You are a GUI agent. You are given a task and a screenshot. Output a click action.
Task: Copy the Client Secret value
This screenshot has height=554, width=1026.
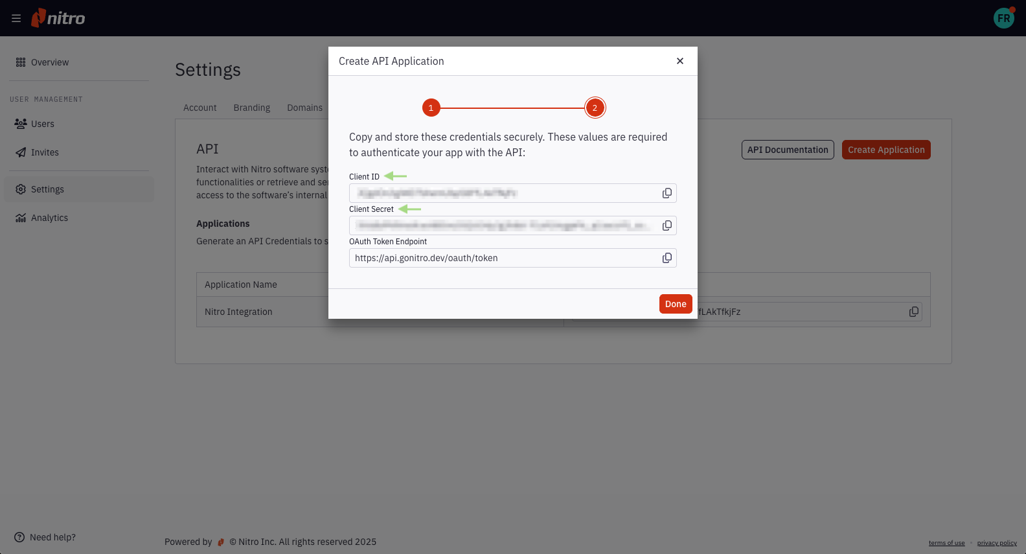(x=667, y=225)
